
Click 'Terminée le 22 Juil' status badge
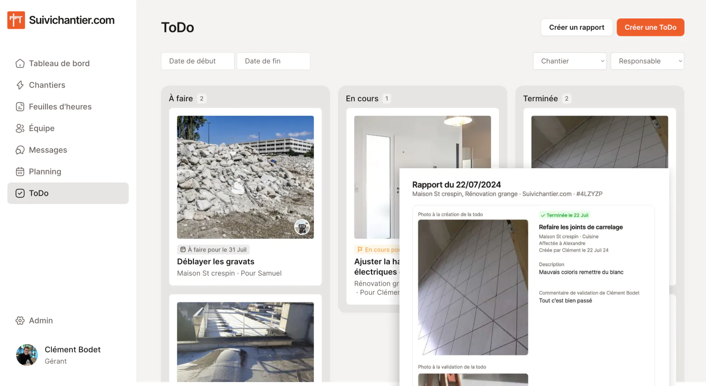564,215
